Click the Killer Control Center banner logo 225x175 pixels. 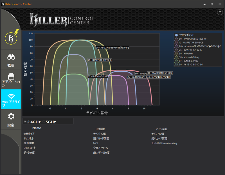coord(62,20)
